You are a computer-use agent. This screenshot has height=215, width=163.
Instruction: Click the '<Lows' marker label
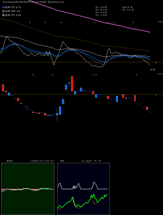coord(160,74)
